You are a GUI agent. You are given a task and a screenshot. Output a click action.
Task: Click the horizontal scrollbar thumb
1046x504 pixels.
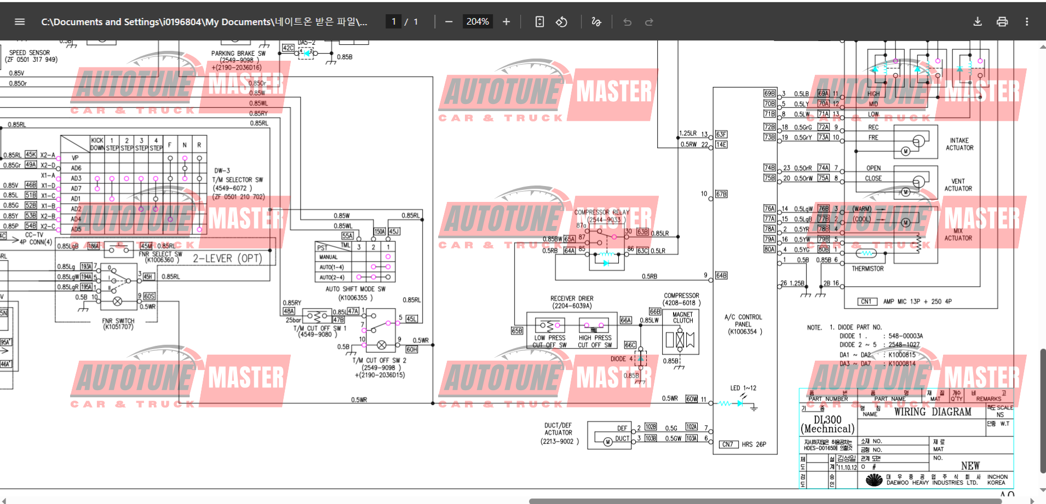767,501
